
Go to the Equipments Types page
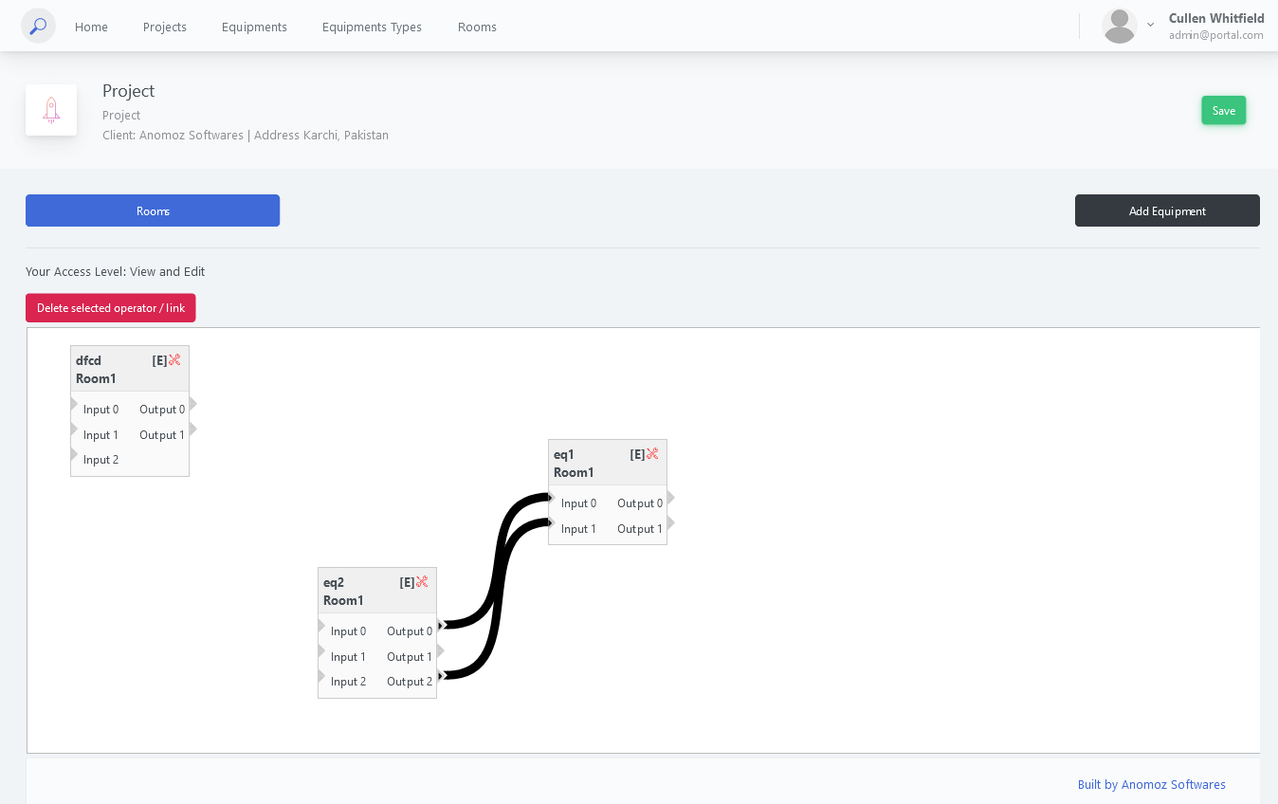(x=372, y=27)
